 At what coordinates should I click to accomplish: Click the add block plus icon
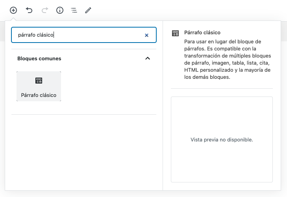(13, 10)
